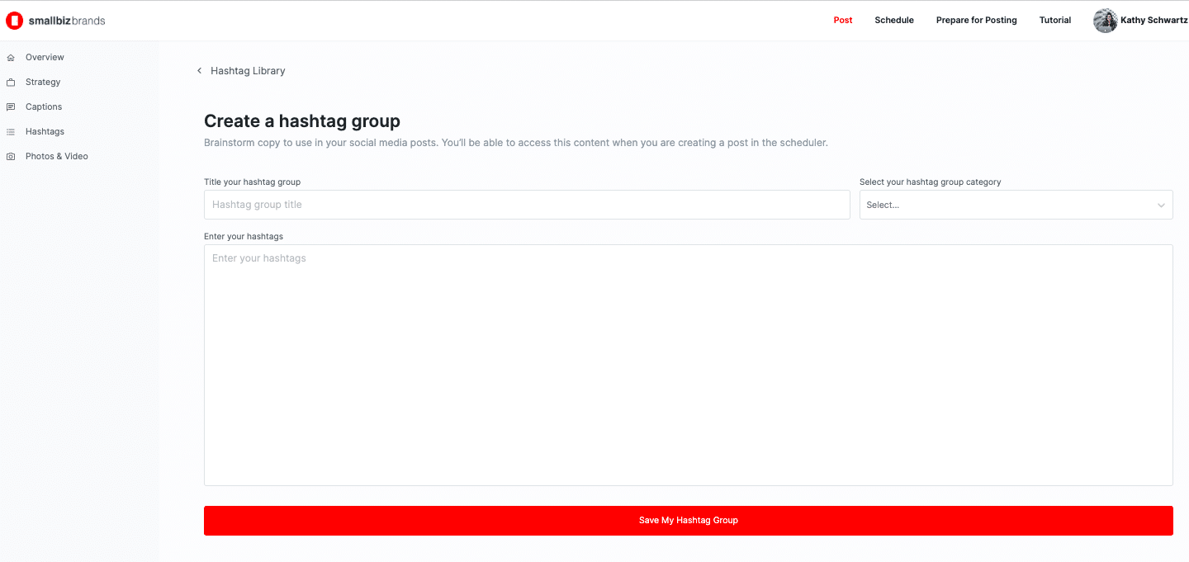Screen dimensions: 1189x562
Task: Click the Hashtags list icon
Action: 11,132
